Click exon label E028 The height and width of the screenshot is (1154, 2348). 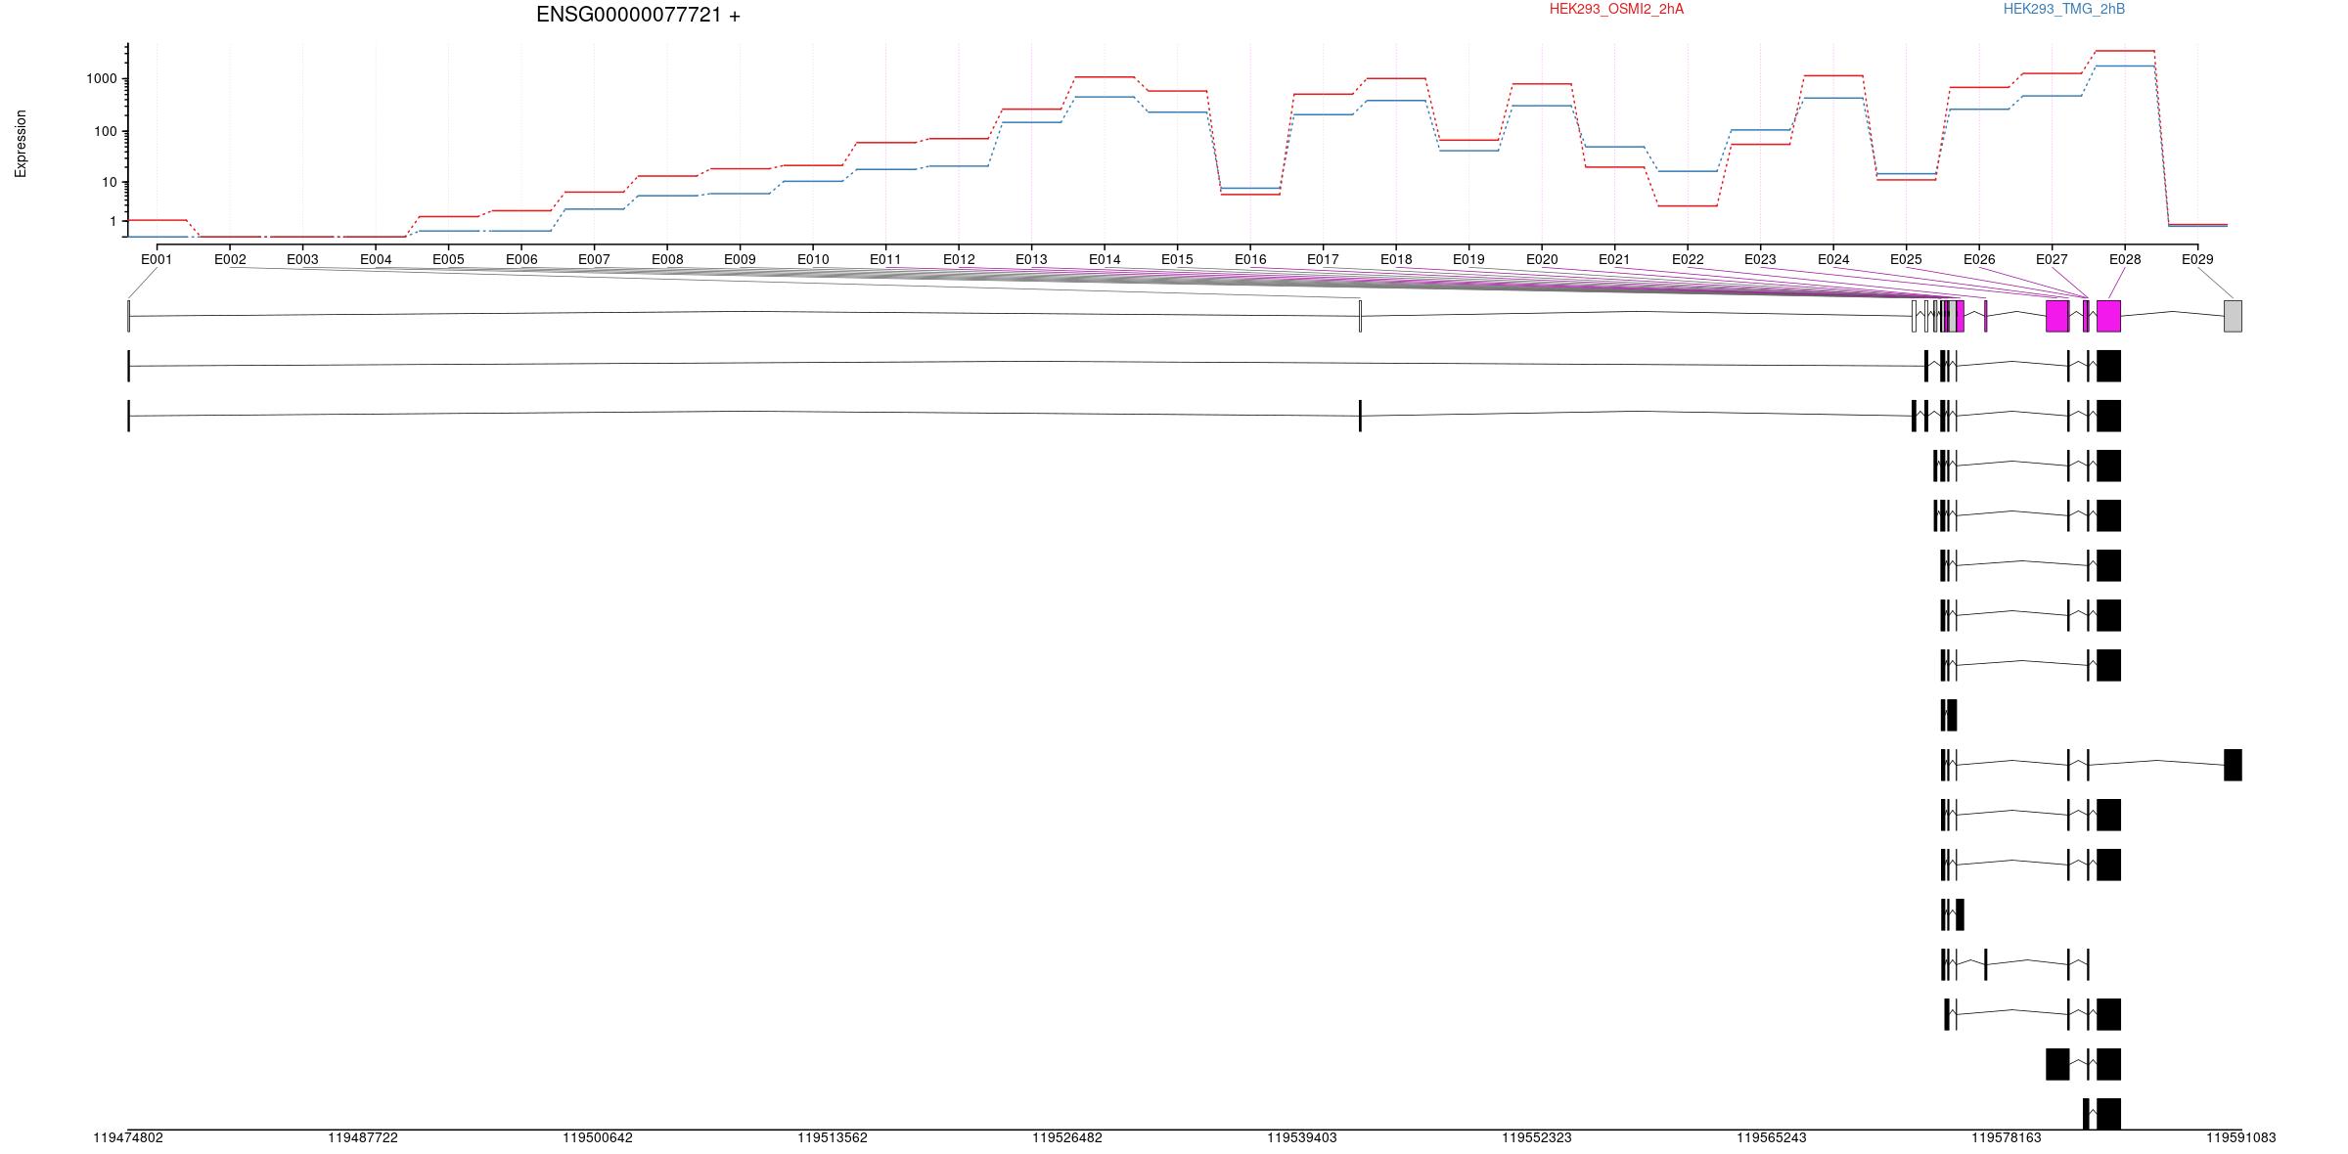tap(2125, 259)
